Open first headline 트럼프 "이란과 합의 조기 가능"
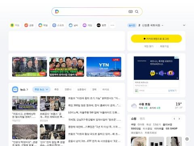 pyautogui.click(x=94, y=98)
